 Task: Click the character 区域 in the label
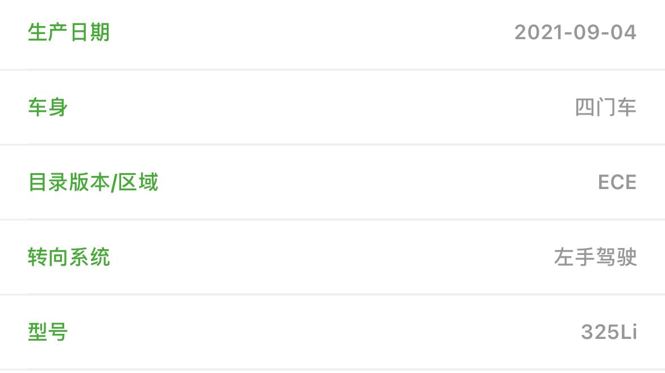(x=138, y=182)
